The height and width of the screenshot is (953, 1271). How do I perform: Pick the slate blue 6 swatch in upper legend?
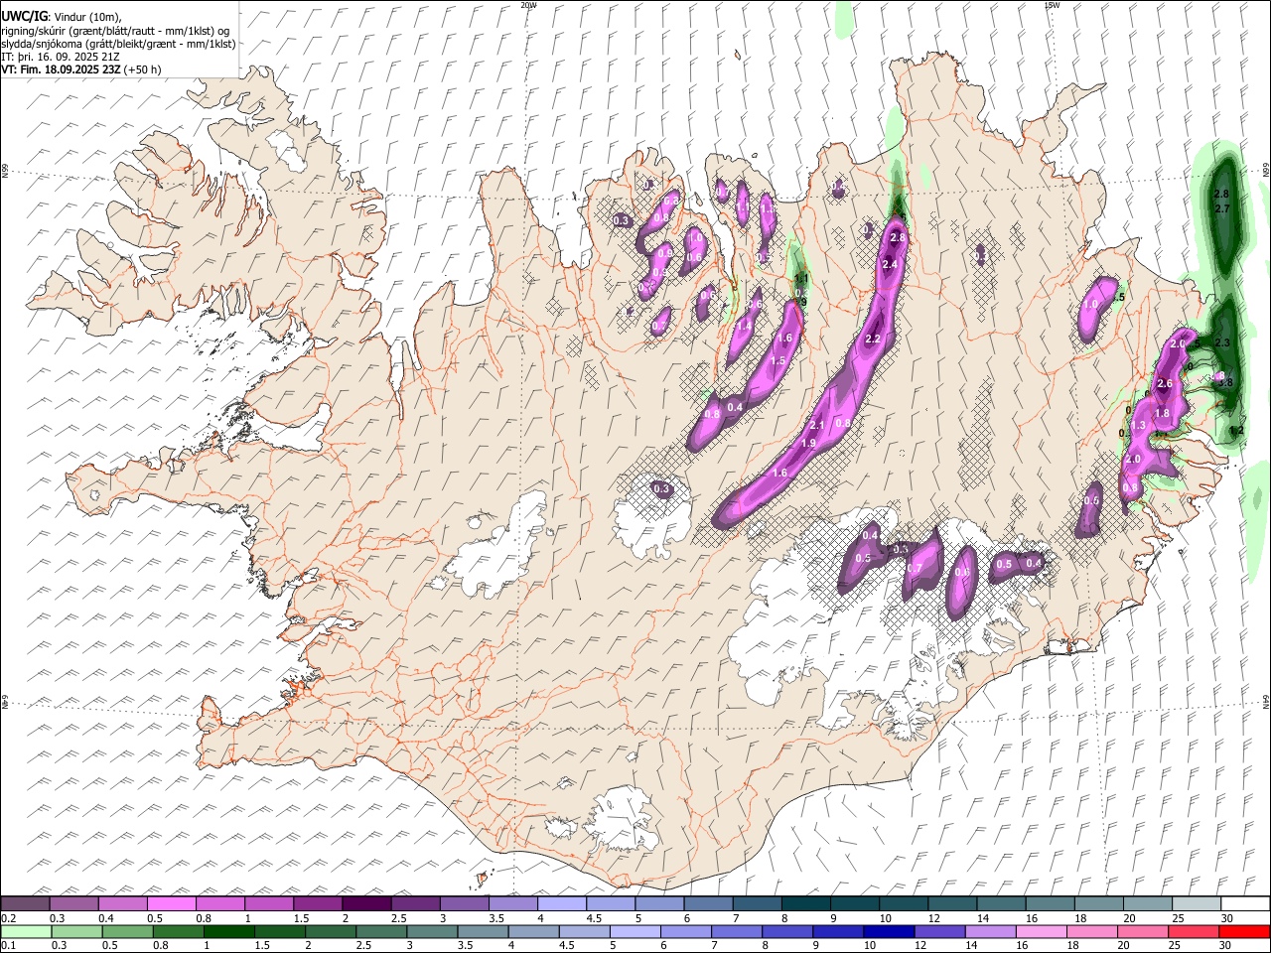[x=708, y=904]
